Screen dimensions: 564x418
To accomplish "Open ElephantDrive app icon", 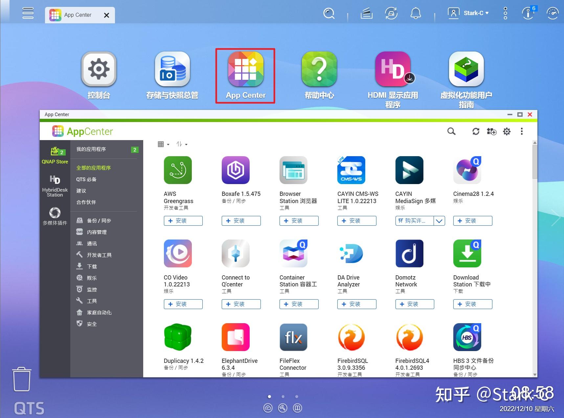I will [x=236, y=337].
